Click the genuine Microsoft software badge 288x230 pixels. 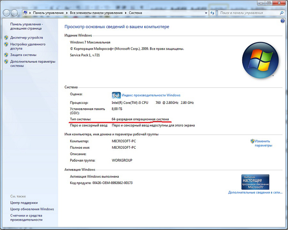point(255,182)
